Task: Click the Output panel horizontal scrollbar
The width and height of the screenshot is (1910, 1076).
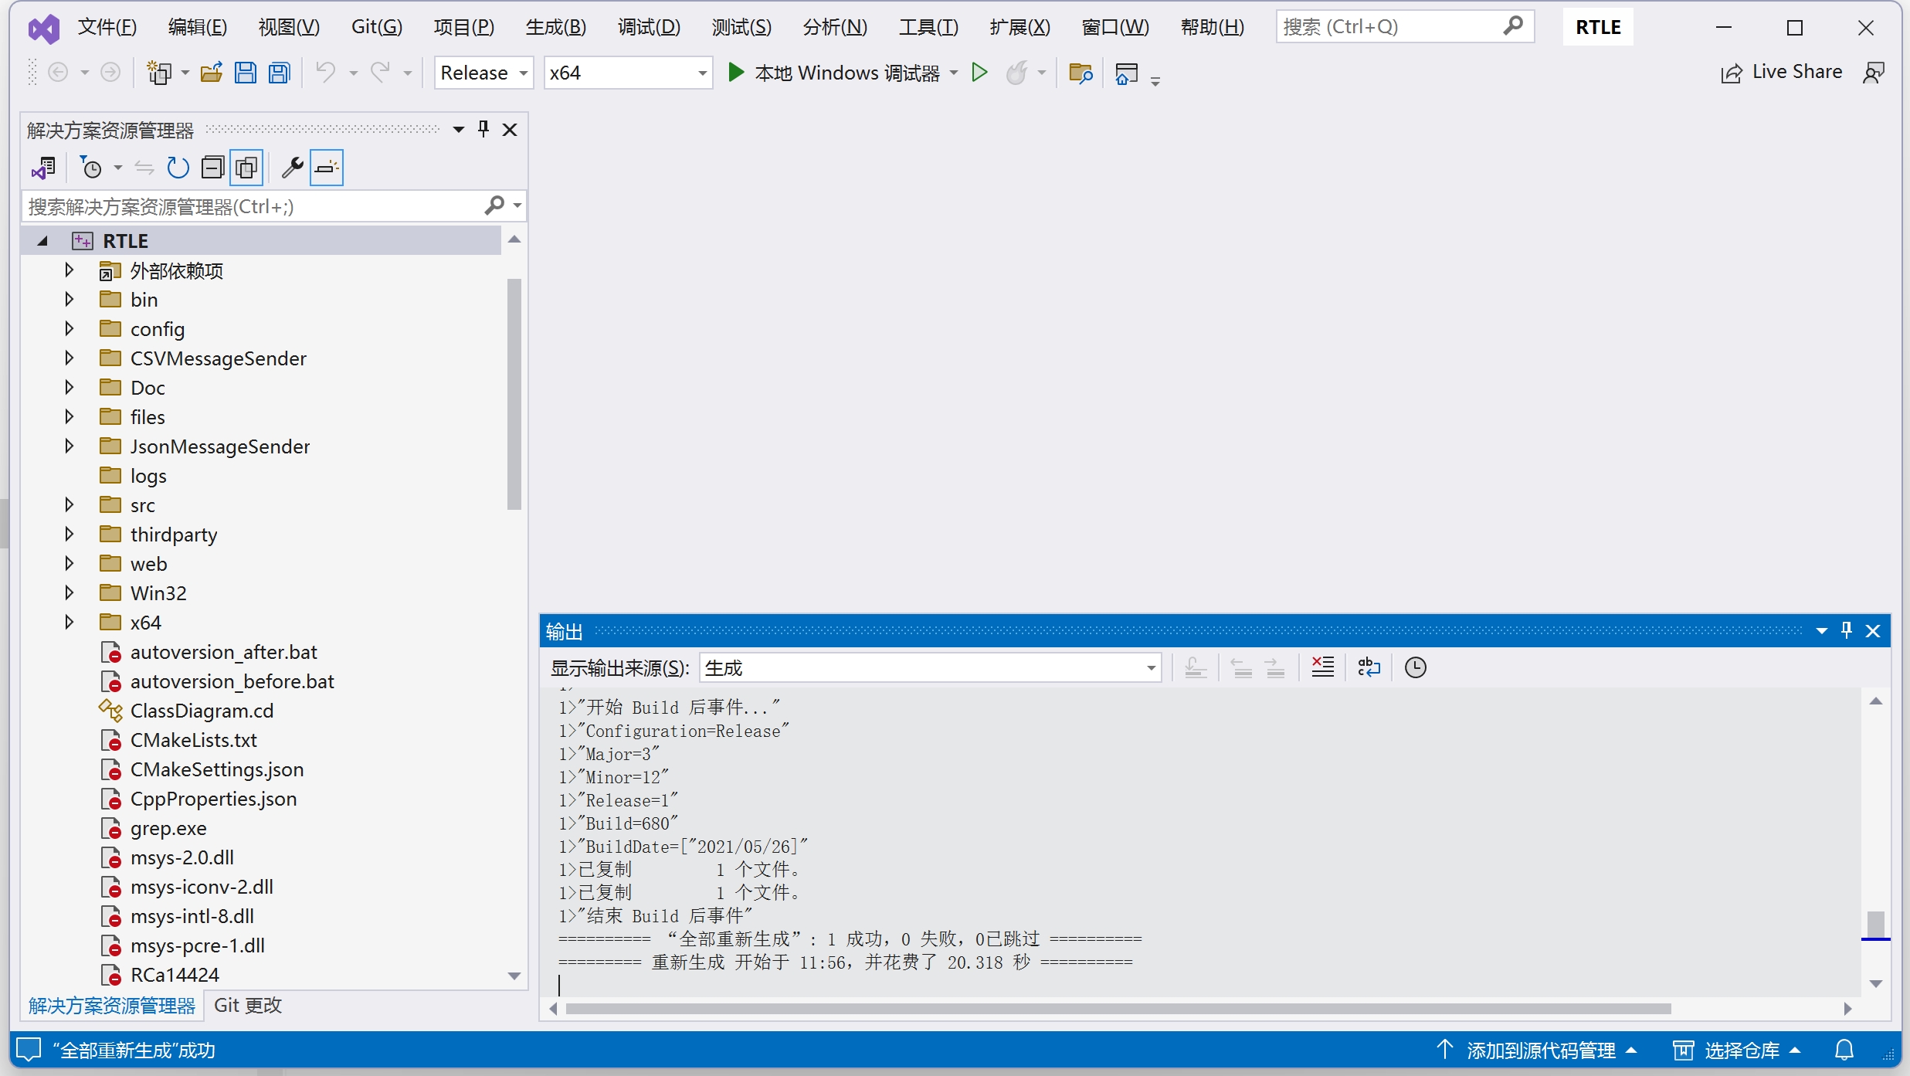Action: [x=1118, y=1009]
